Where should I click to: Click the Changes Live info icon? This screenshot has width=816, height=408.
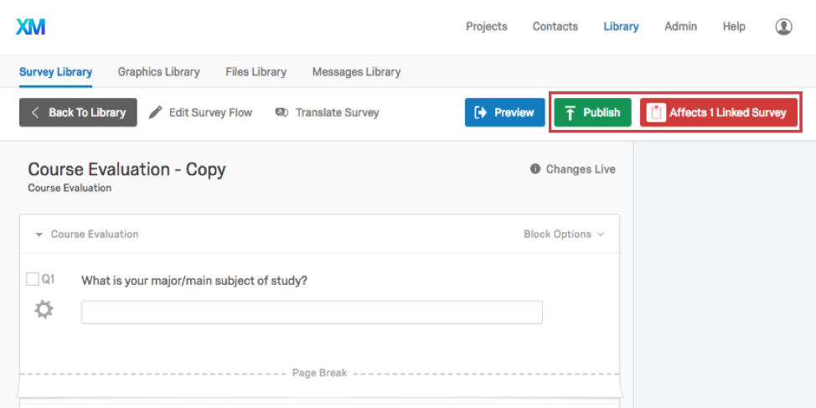click(535, 169)
